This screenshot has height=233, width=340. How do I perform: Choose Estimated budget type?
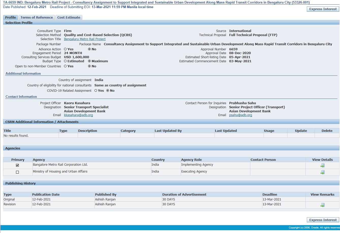[x=65, y=61]
